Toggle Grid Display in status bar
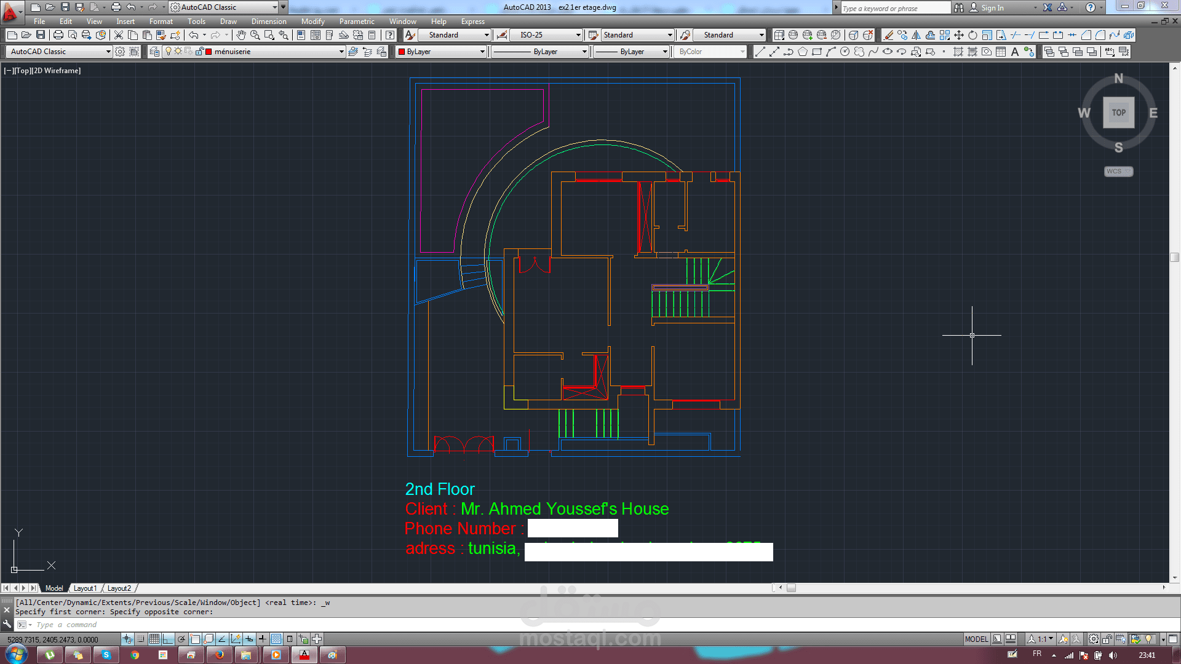 (154, 639)
